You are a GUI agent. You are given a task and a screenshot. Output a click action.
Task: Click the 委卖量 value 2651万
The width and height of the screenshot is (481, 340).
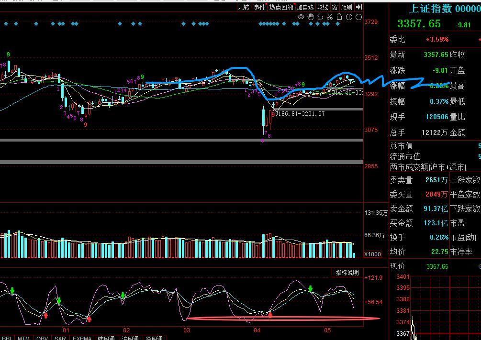tap(436, 180)
